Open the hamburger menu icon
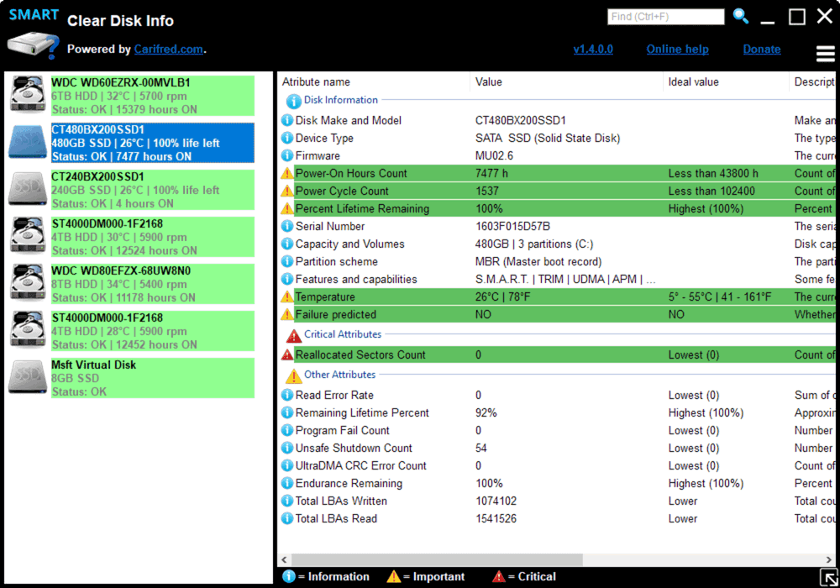Image resolution: width=840 pixels, height=588 pixels. (825, 54)
